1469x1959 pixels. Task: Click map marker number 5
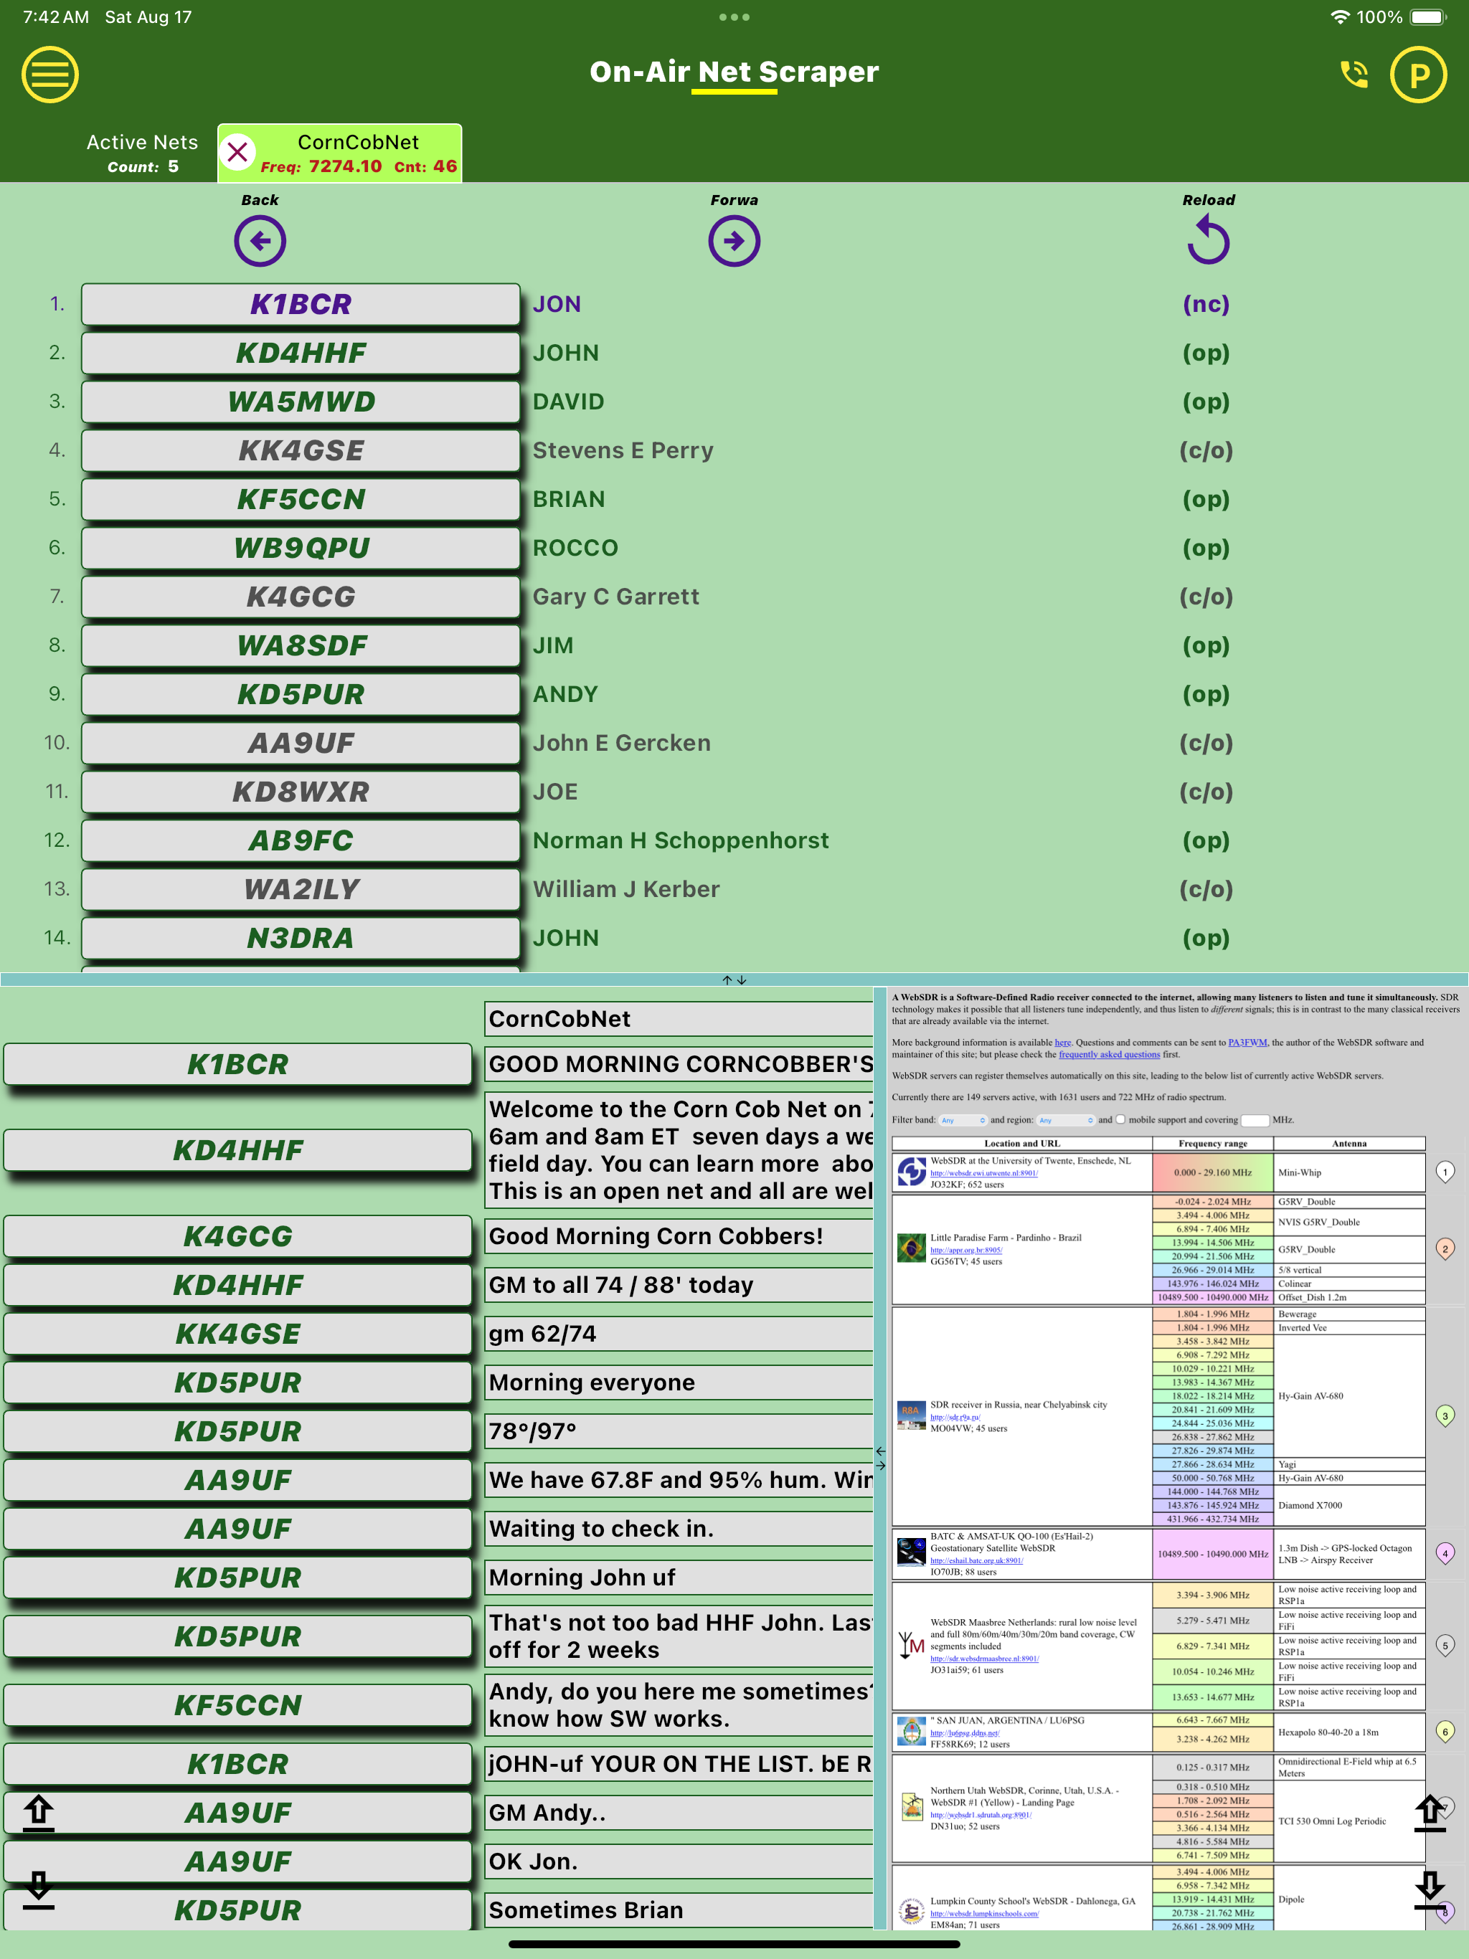tap(1445, 1646)
